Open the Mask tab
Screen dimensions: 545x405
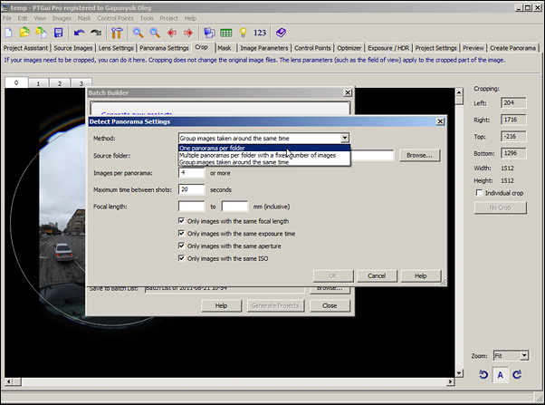(x=225, y=48)
